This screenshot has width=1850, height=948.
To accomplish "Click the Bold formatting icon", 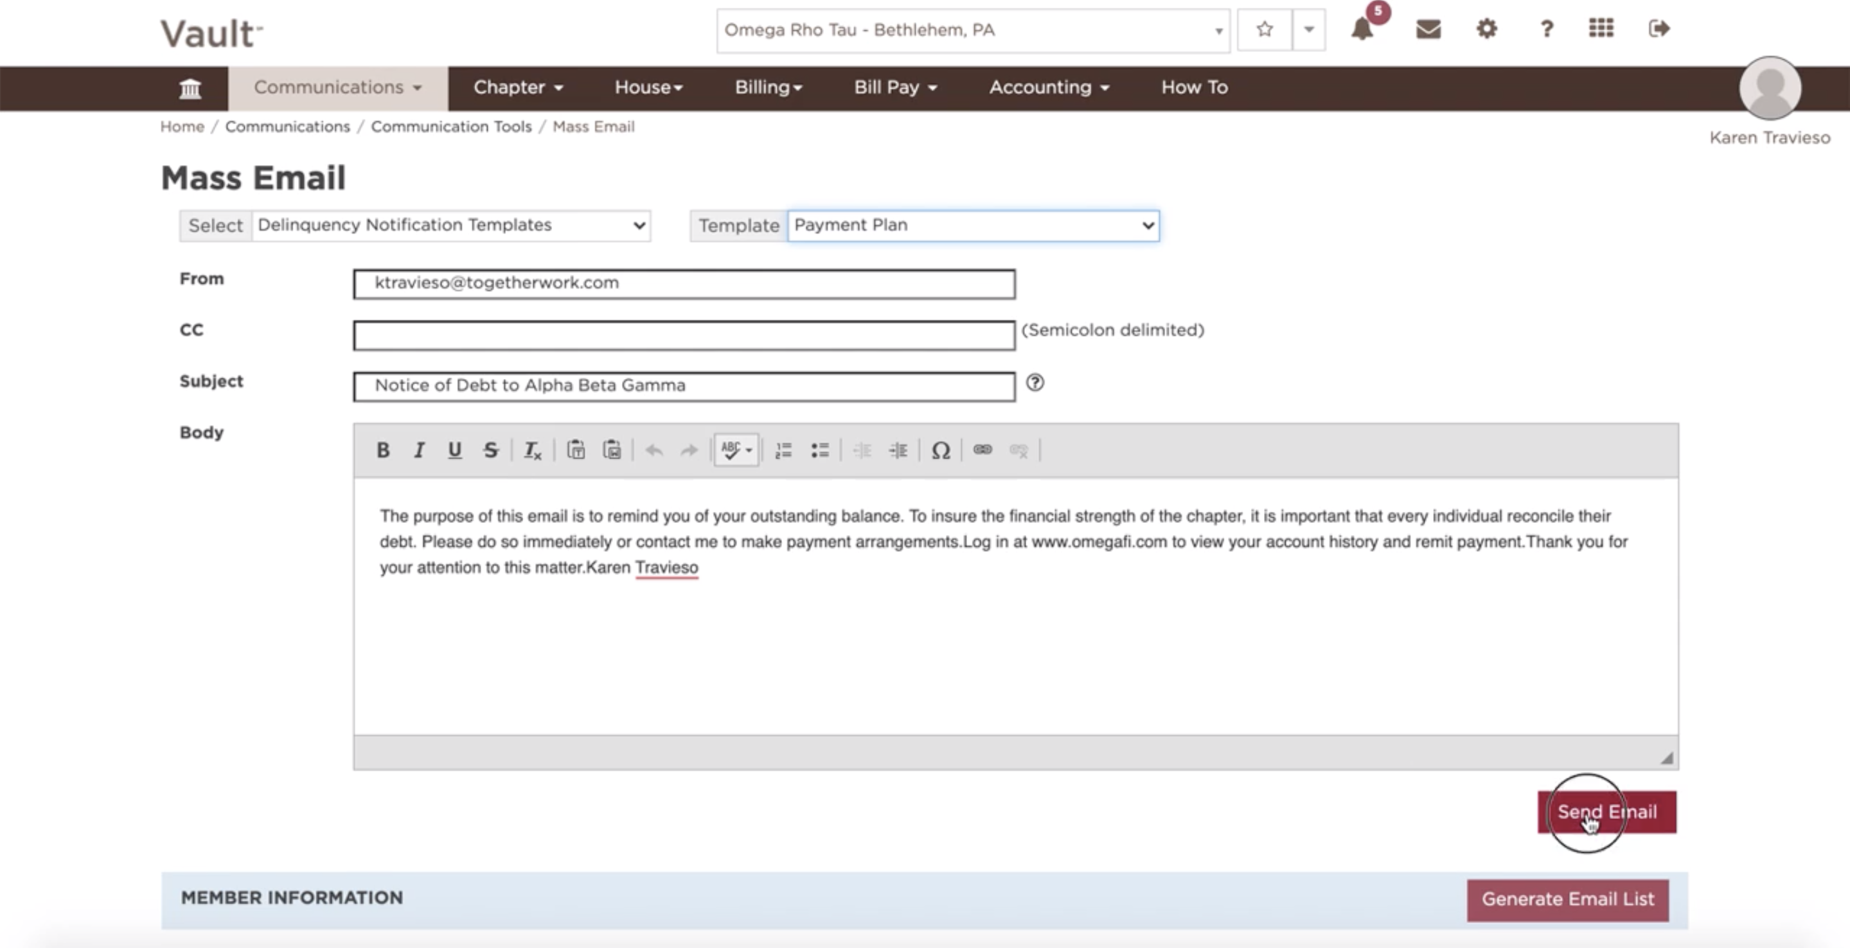I will pos(383,450).
